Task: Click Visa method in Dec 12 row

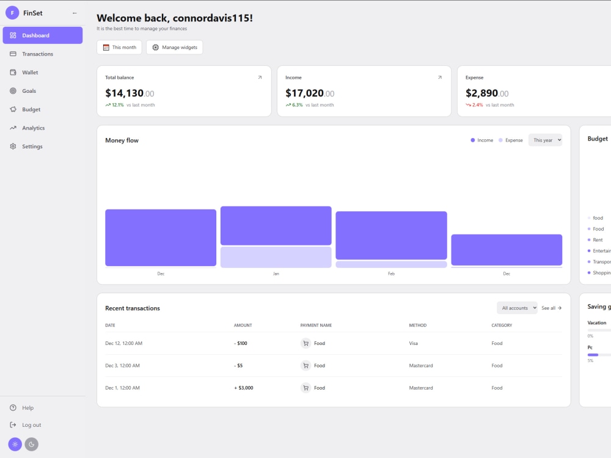Action: [x=414, y=343]
